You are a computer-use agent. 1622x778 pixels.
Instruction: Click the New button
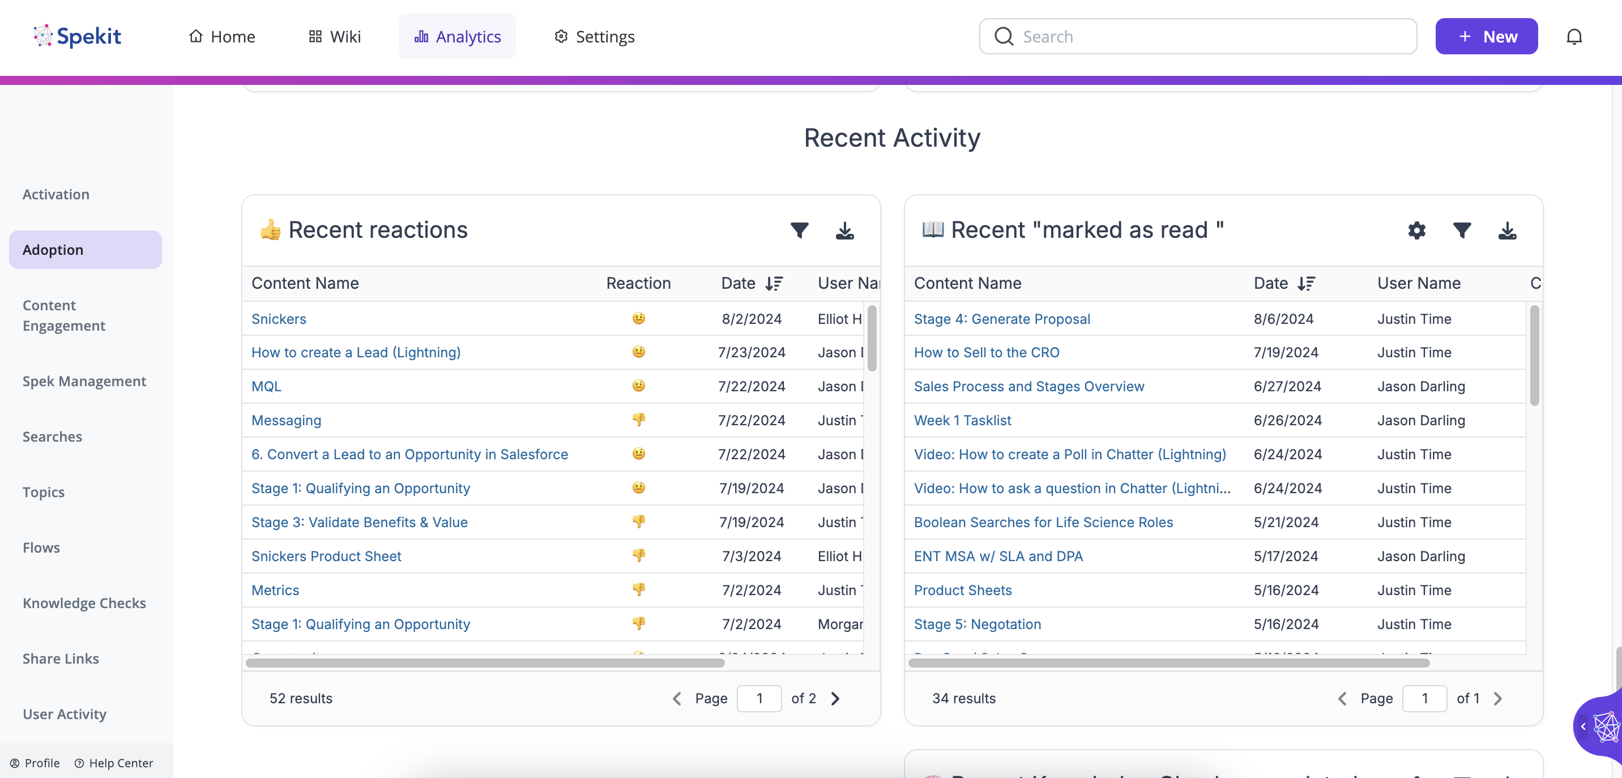point(1486,36)
